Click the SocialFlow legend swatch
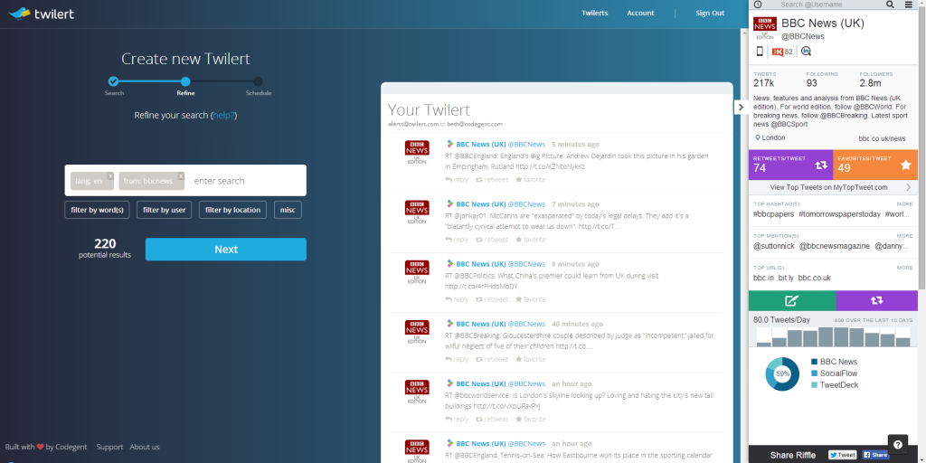926x463 pixels. [815, 373]
